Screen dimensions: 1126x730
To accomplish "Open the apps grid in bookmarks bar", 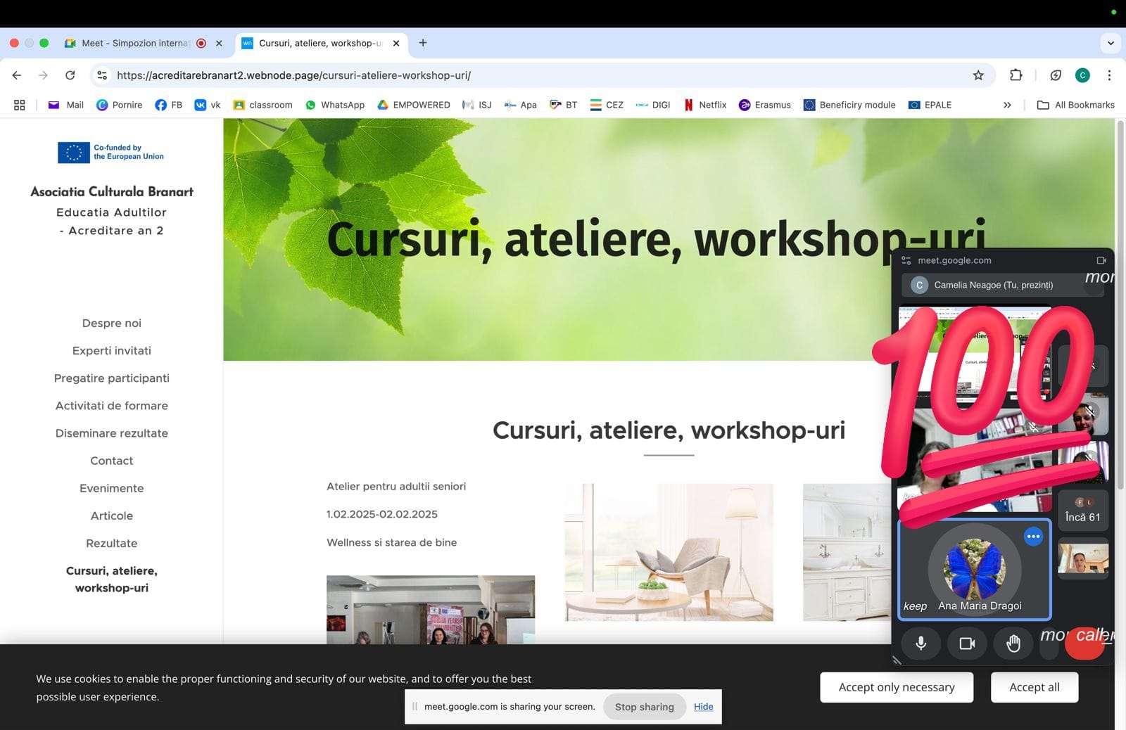I will [19, 105].
